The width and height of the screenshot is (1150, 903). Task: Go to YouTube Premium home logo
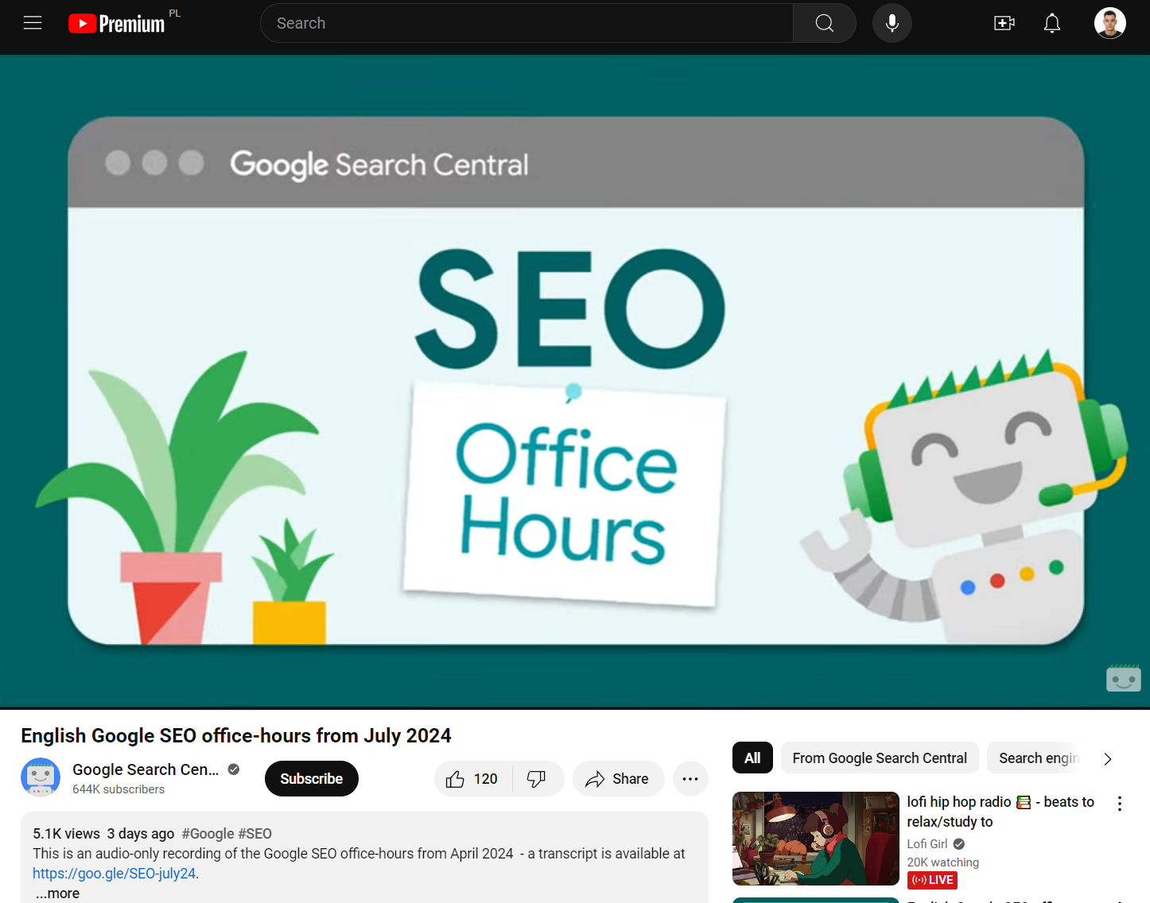click(117, 24)
